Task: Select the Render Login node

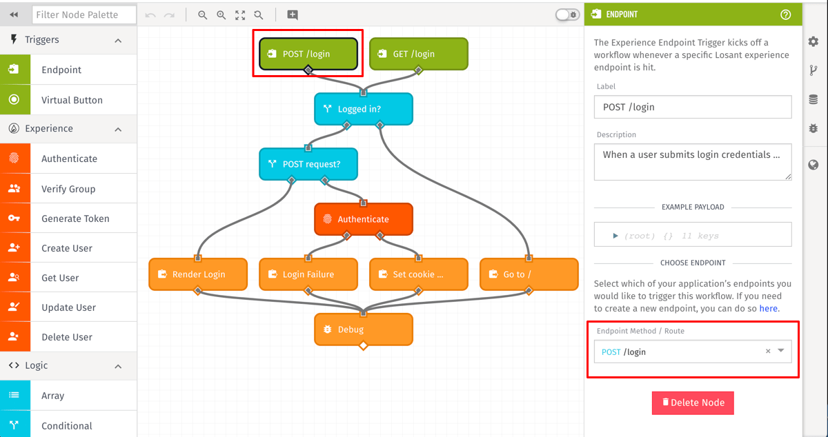Action: [198, 274]
